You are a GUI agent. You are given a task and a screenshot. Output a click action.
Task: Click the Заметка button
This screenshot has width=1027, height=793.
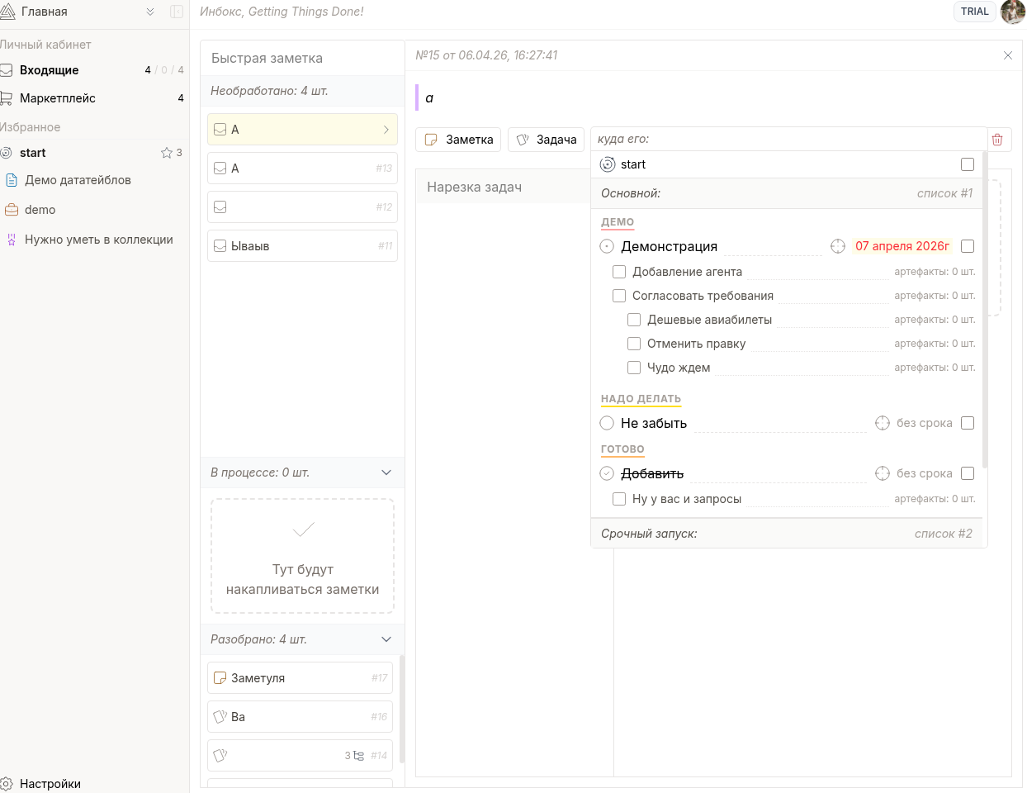458,140
